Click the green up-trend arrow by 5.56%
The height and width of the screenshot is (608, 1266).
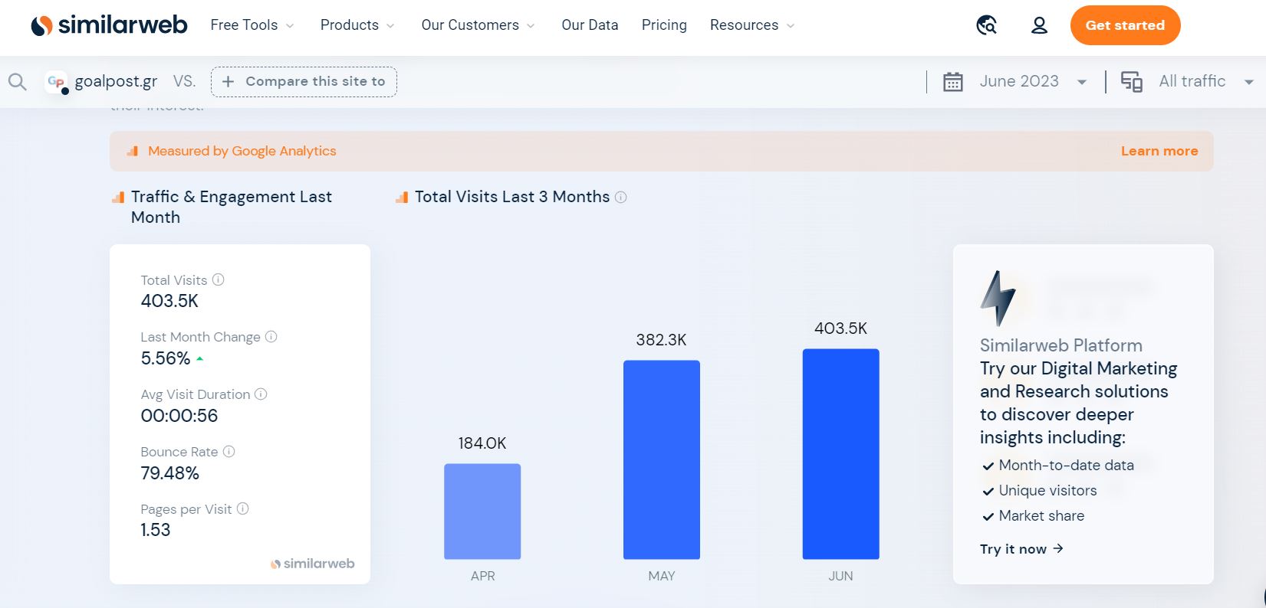tap(199, 358)
